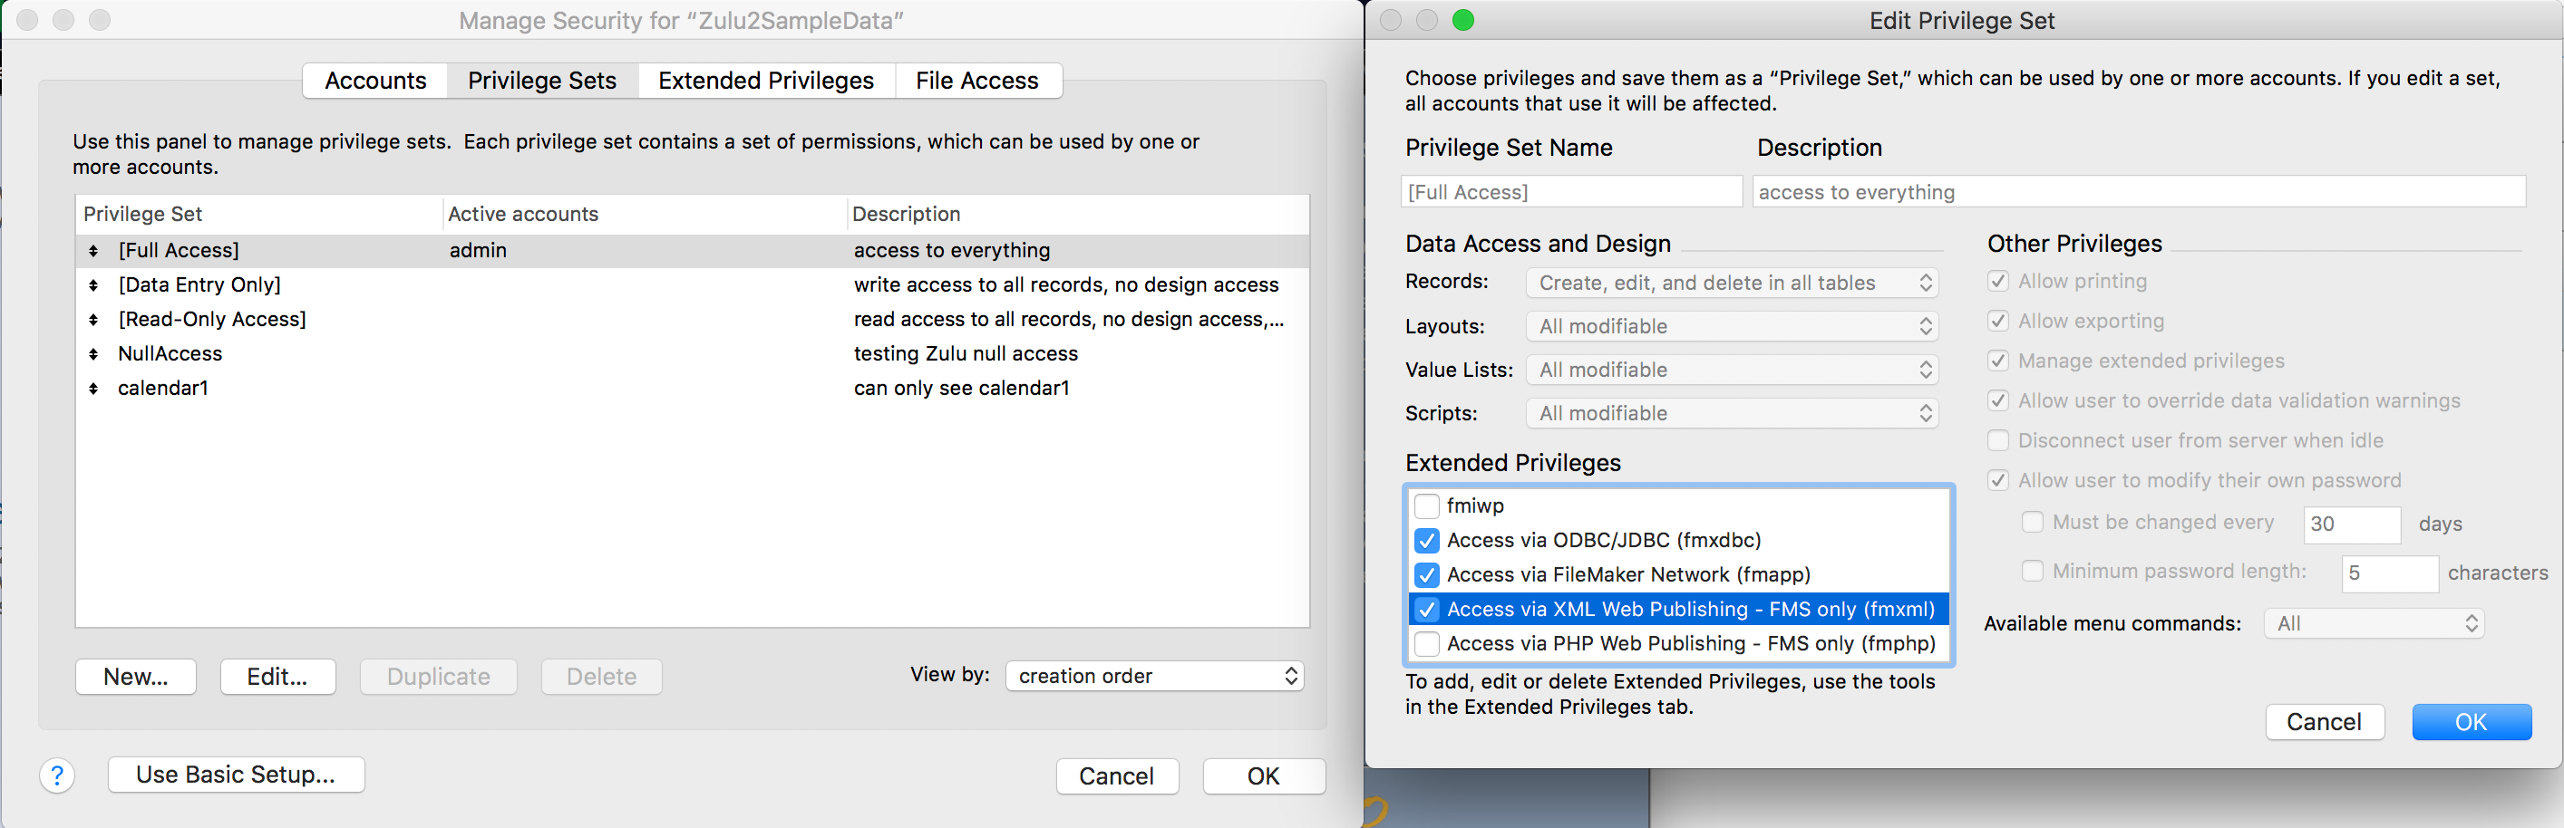This screenshot has width=2564, height=828.
Task: Switch to the Extended Privileges tab
Action: coord(765,81)
